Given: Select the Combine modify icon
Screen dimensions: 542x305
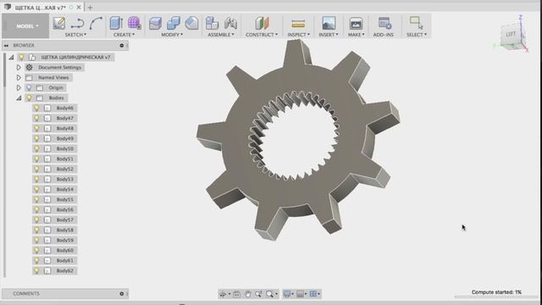Looking at the screenshot, I should coord(173,23).
